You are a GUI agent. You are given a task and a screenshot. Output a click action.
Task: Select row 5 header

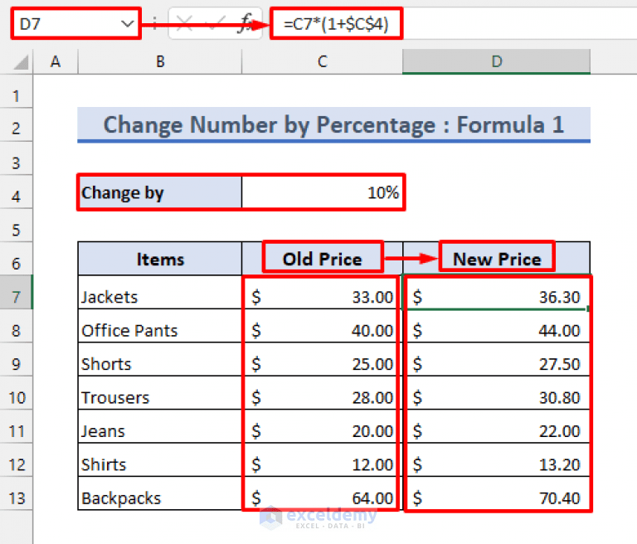click(x=17, y=226)
